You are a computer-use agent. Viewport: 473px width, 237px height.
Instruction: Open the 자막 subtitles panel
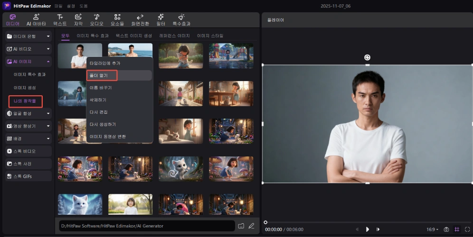(78, 19)
